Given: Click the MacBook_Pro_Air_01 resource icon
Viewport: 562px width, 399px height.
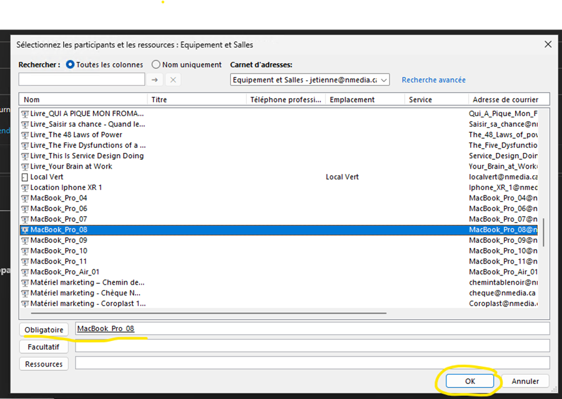Looking at the screenshot, I should pyautogui.click(x=25, y=272).
